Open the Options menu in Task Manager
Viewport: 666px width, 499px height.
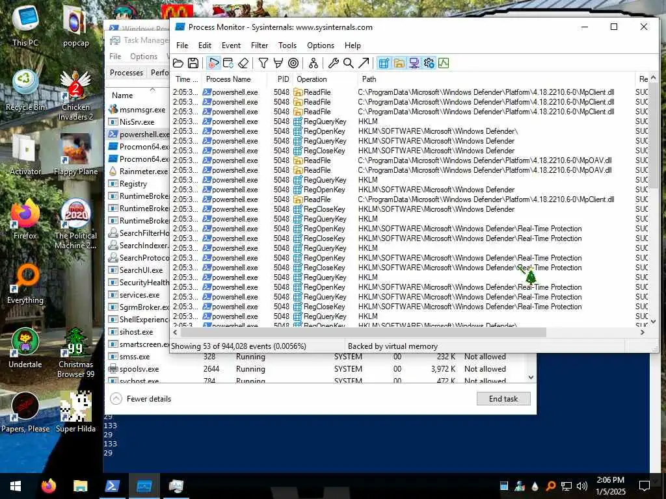point(144,57)
